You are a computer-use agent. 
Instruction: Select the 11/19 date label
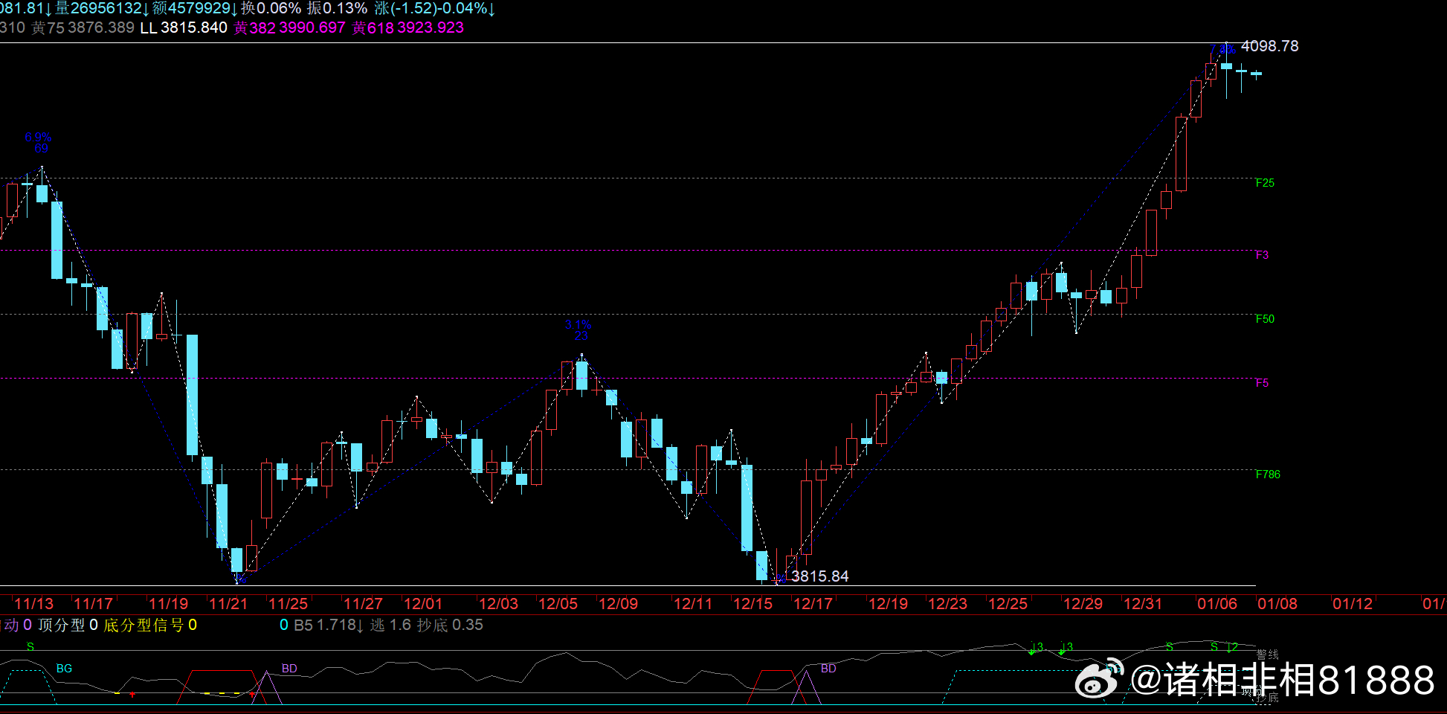click(x=169, y=604)
